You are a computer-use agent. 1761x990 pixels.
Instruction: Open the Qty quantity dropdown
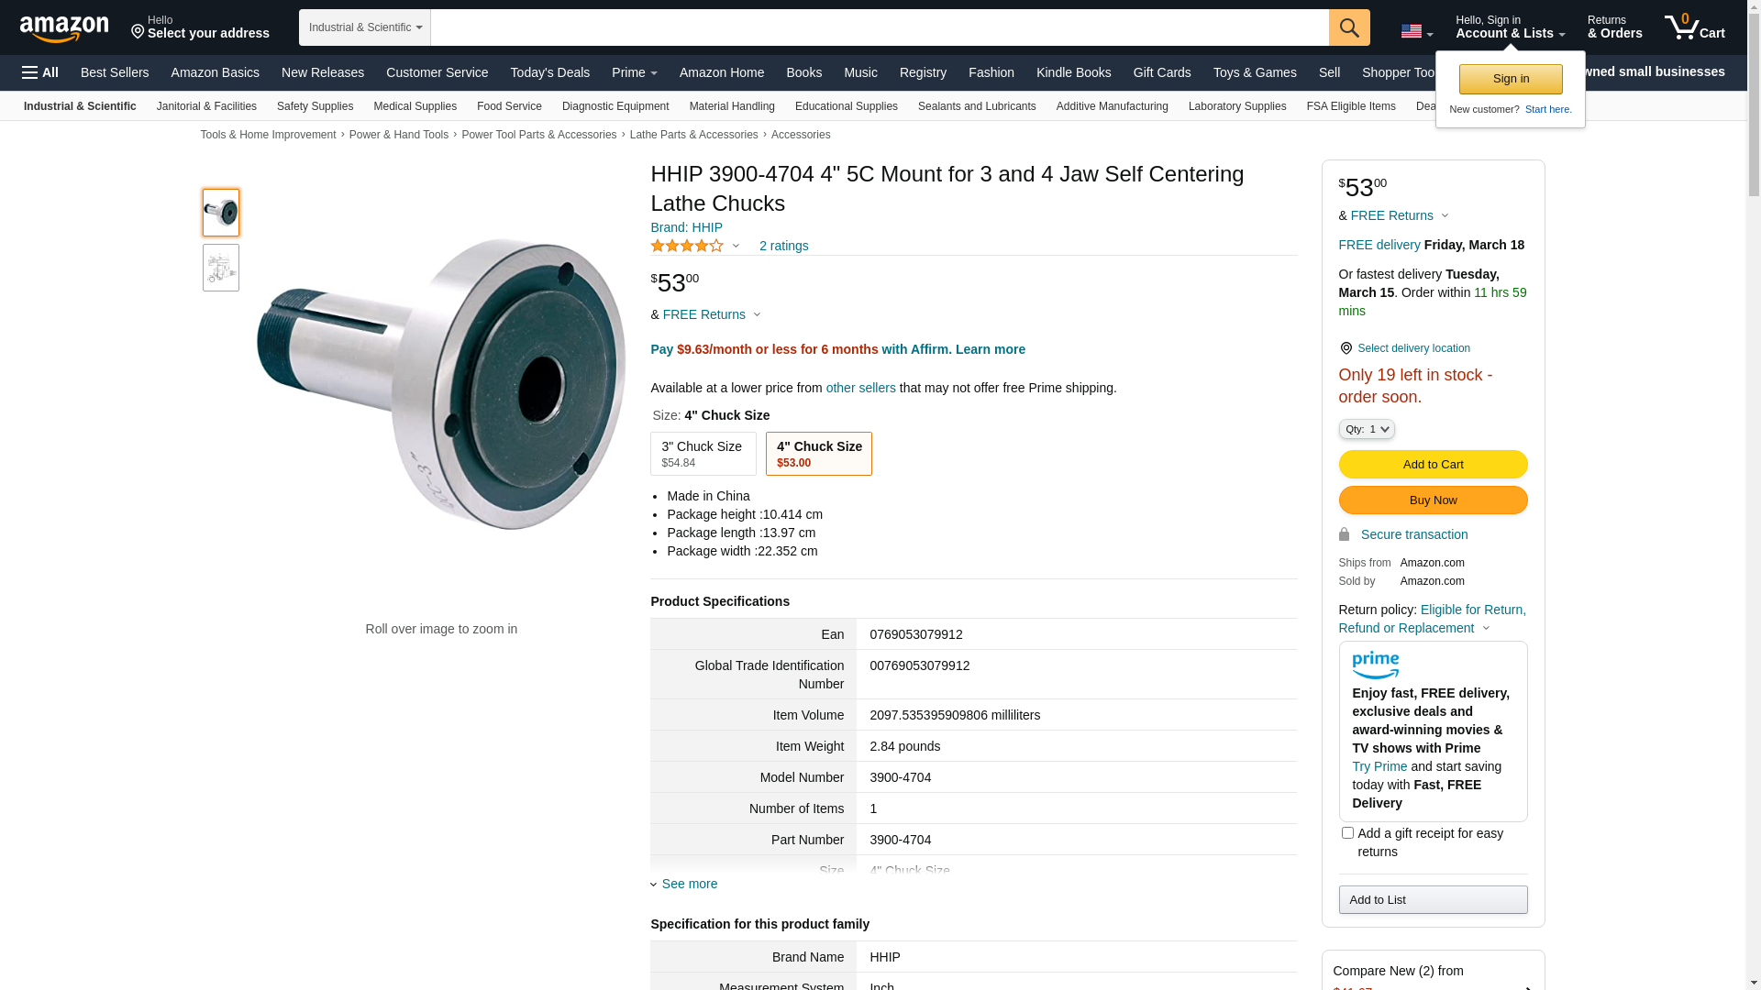[x=1366, y=429]
